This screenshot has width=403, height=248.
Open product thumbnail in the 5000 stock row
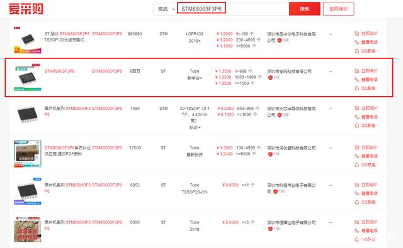28,229
